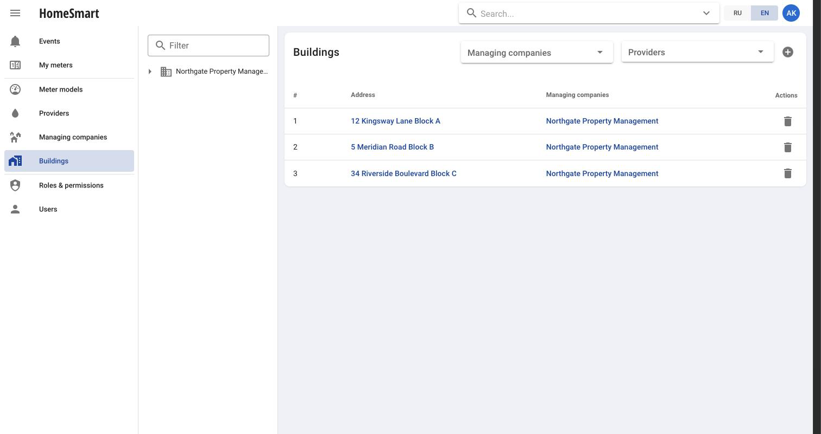Open the 12 Kingsway Lane Block A link
The image size is (821, 434).
(395, 121)
